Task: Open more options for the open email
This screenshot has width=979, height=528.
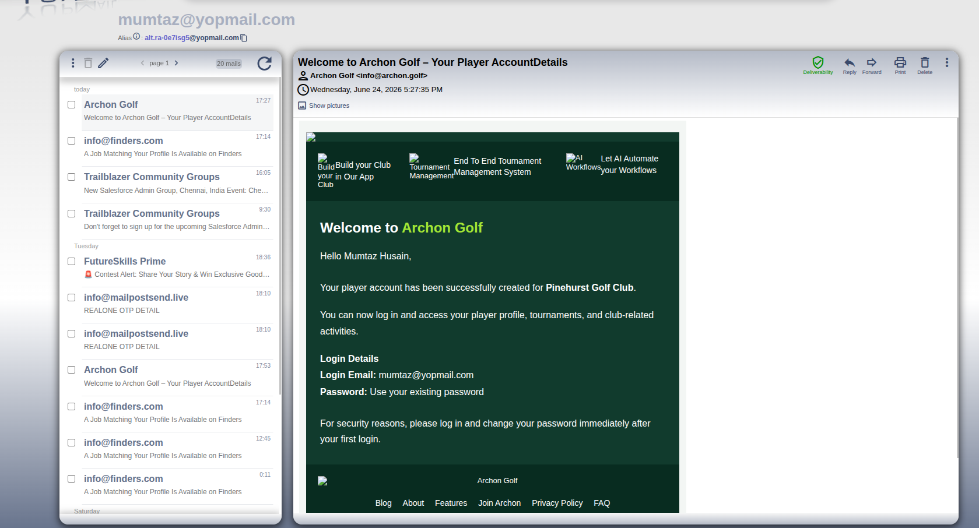Action: [x=947, y=62]
